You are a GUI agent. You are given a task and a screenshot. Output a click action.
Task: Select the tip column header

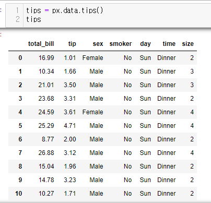point(72,44)
